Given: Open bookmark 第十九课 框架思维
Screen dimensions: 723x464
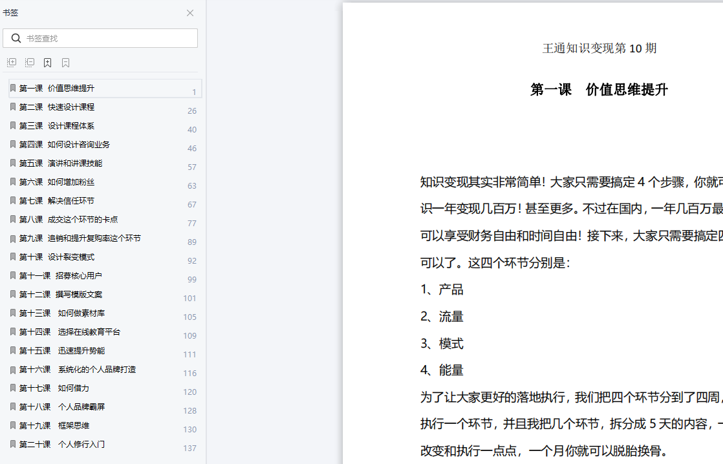Looking at the screenshot, I should (x=105, y=425).
